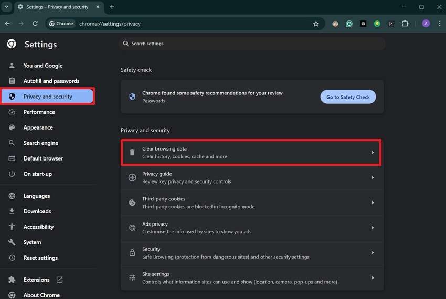Screen dimensions: 446x299
Task: Click the sliders icon in Site settings
Action: pos(132,277)
